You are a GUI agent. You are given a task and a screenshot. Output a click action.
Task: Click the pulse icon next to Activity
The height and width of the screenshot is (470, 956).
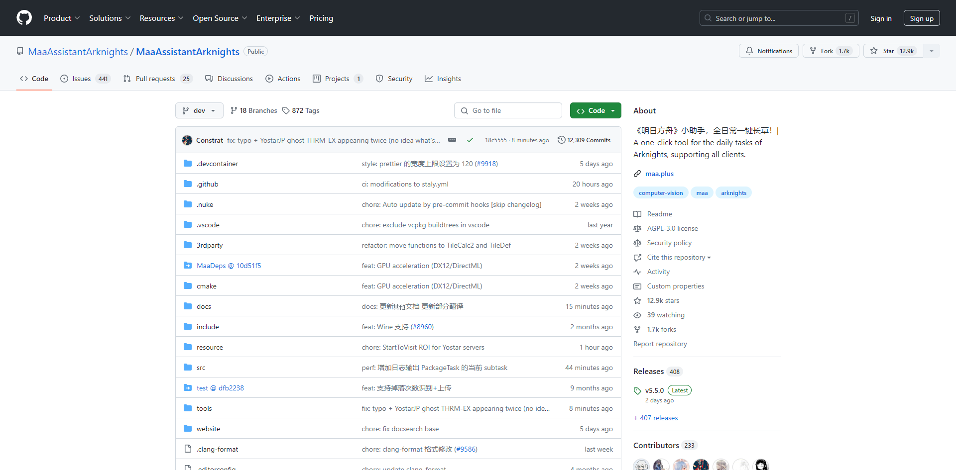[637, 272]
